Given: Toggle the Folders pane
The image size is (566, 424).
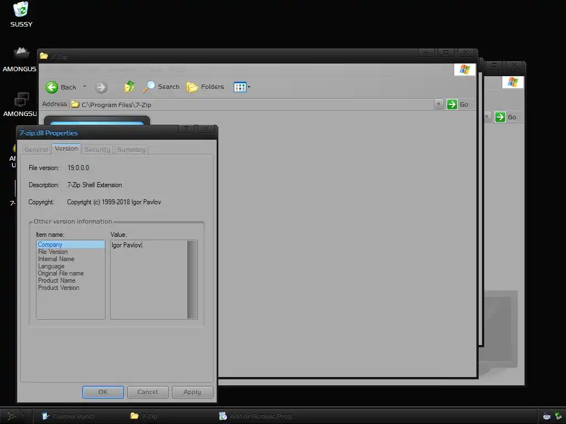Looking at the screenshot, I should click(x=205, y=87).
